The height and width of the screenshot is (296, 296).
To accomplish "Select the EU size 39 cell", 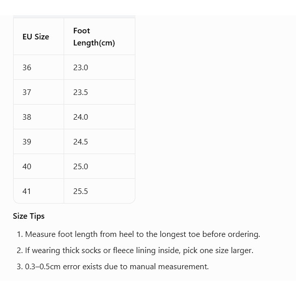I will point(38,141).
